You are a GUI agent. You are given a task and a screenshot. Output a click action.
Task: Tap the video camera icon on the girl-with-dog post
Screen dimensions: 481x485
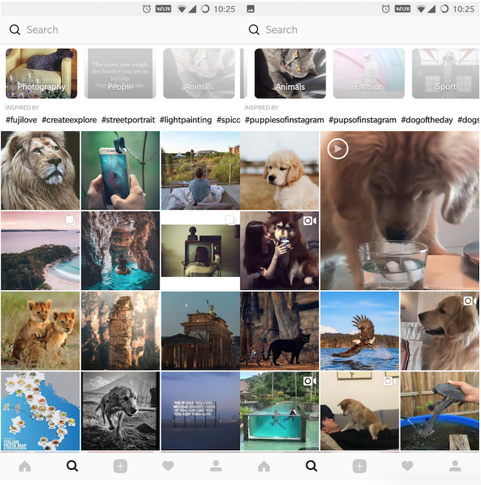[309, 221]
